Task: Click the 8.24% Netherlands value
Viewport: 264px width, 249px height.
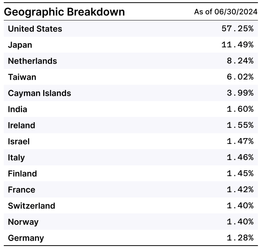Action: tap(240, 61)
